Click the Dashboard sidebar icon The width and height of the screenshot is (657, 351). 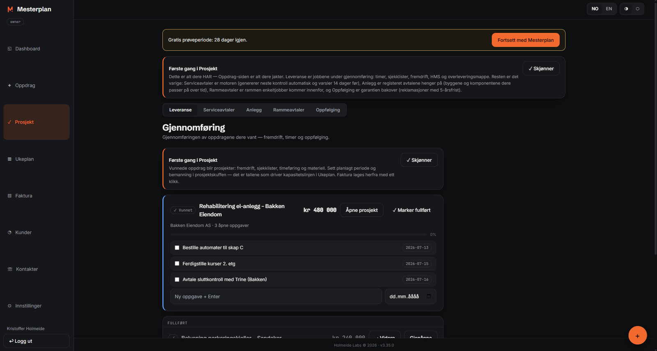(x=9, y=49)
